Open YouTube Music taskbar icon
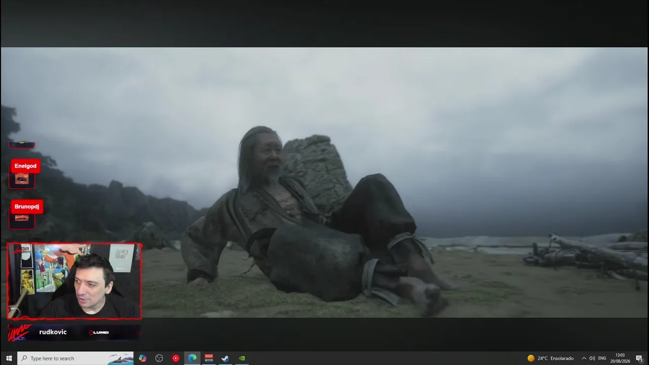The image size is (649, 365). pyautogui.click(x=175, y=358)
